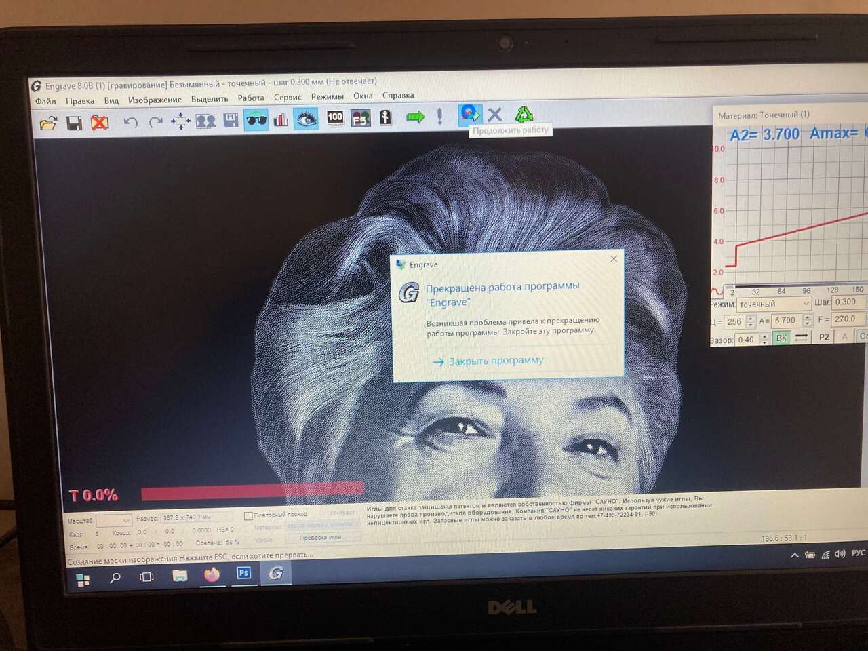Open the histogram bar chart tool

click(x=281, y=120)
